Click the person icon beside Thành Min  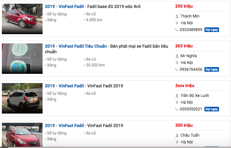coord(177,16)
